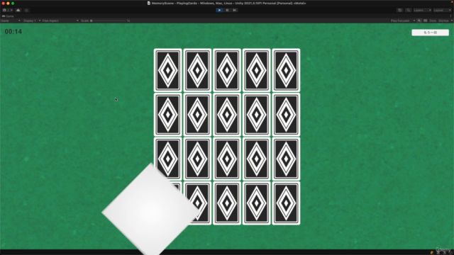Flip the second card in the top row

197,70
